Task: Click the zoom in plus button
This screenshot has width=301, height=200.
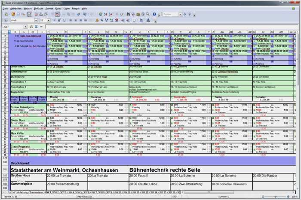Action: click(x=288, y=197)
